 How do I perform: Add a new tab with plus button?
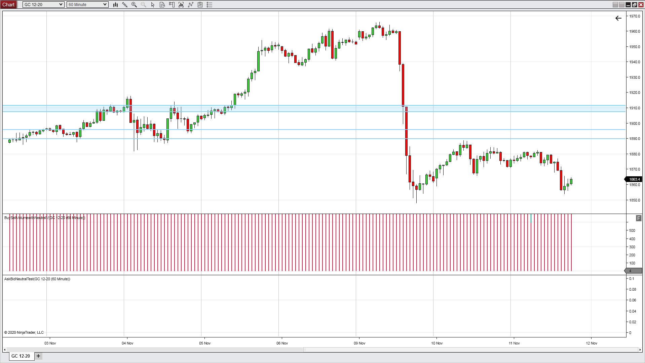click(38, 356)
